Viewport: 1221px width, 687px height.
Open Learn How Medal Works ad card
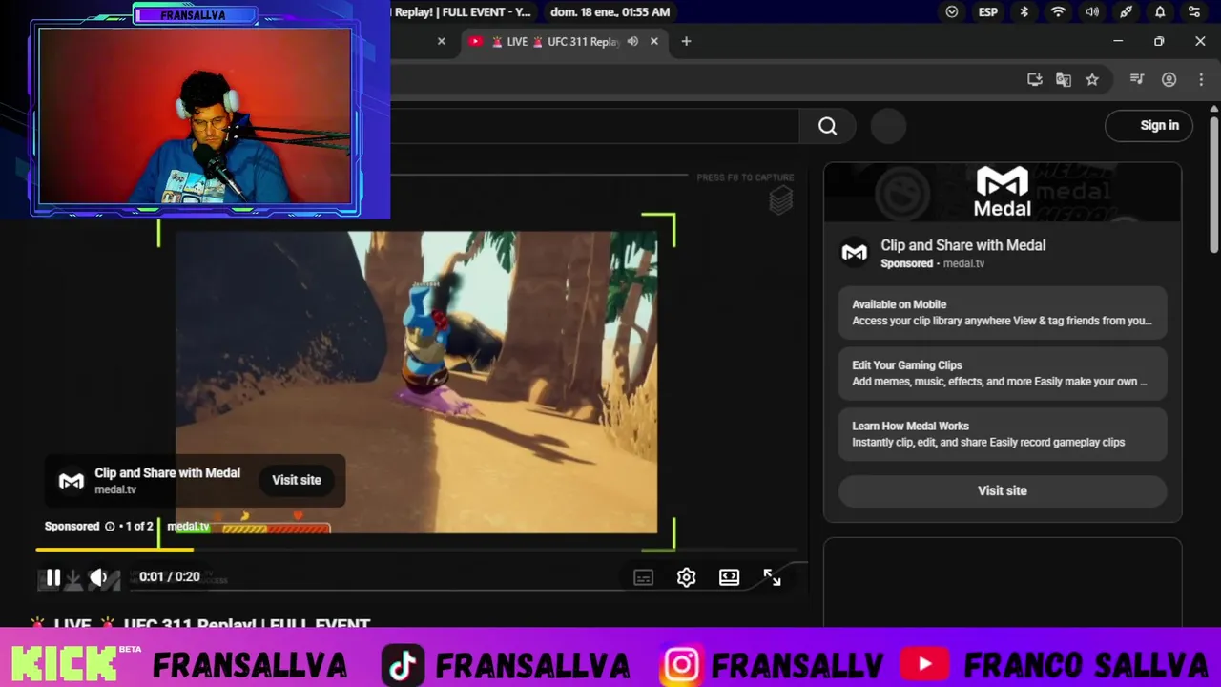pyautogui.click(x=1003, y=434)
